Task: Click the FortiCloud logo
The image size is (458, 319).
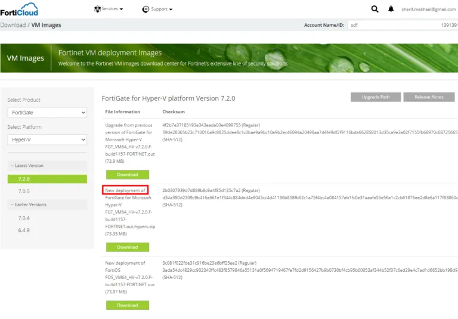Action: (19, 10)
